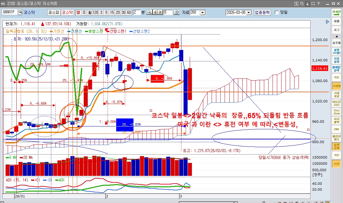
Task: Toggle the 거래량 volume indicator button
Action: coord(337,86)
